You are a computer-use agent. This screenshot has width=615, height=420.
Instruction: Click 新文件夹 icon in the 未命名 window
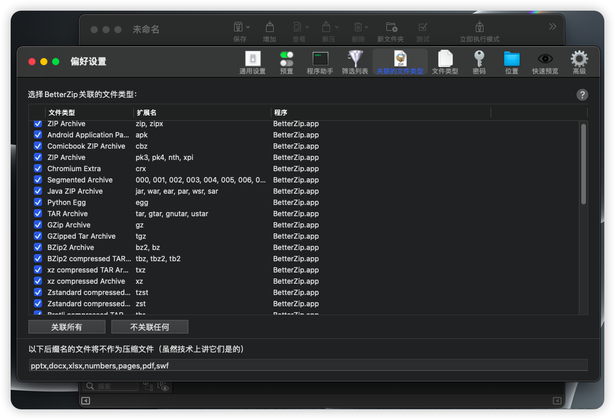tap(392, 27)
